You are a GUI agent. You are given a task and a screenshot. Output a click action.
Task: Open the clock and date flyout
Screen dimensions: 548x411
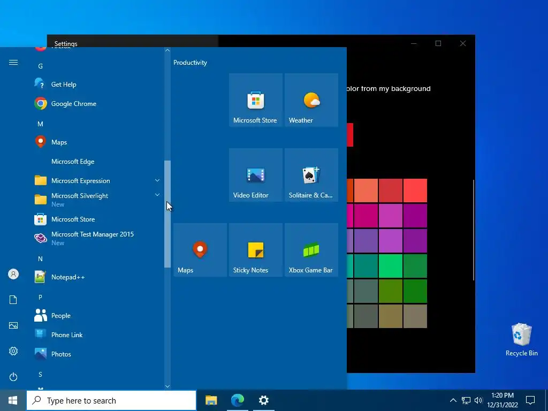click(503, 400)
